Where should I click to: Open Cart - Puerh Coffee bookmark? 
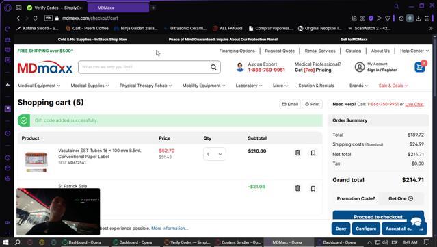coord(88,29)
